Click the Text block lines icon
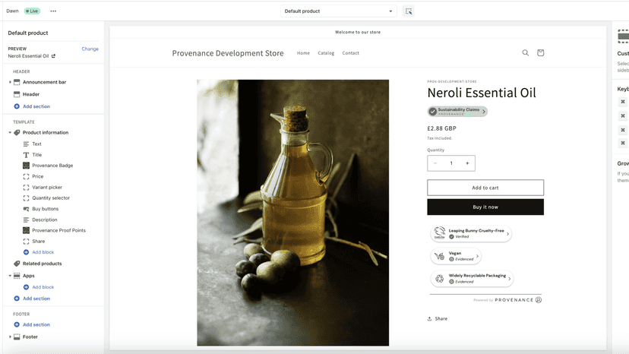The width and height of the screenshot is (629, 354). (x=26, y=144)
